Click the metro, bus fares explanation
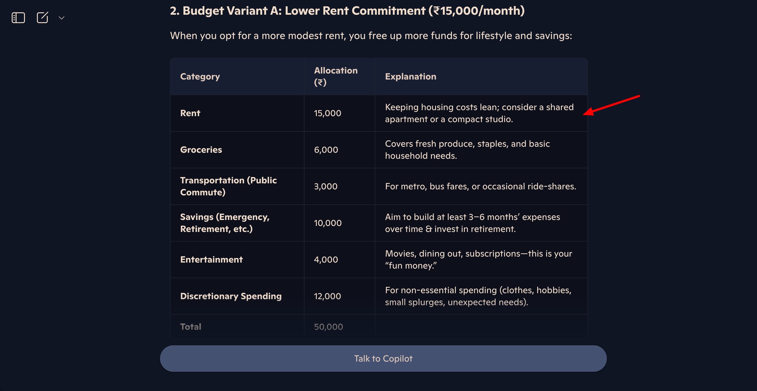The image size is (757, 391). [480, 186]
